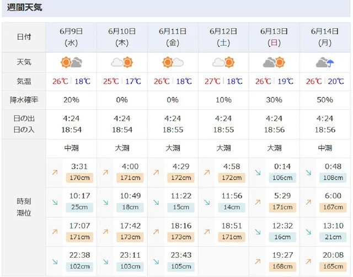This screenshot has height=277, width=353.
Task: Click falling tide arrow beside 0:14
Action: pos(258,172)
